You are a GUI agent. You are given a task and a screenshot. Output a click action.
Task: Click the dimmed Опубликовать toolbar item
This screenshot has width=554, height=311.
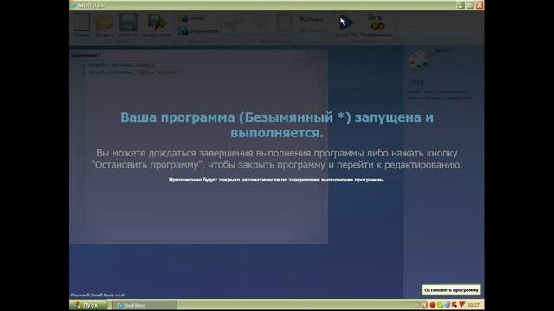coord(198,31)
